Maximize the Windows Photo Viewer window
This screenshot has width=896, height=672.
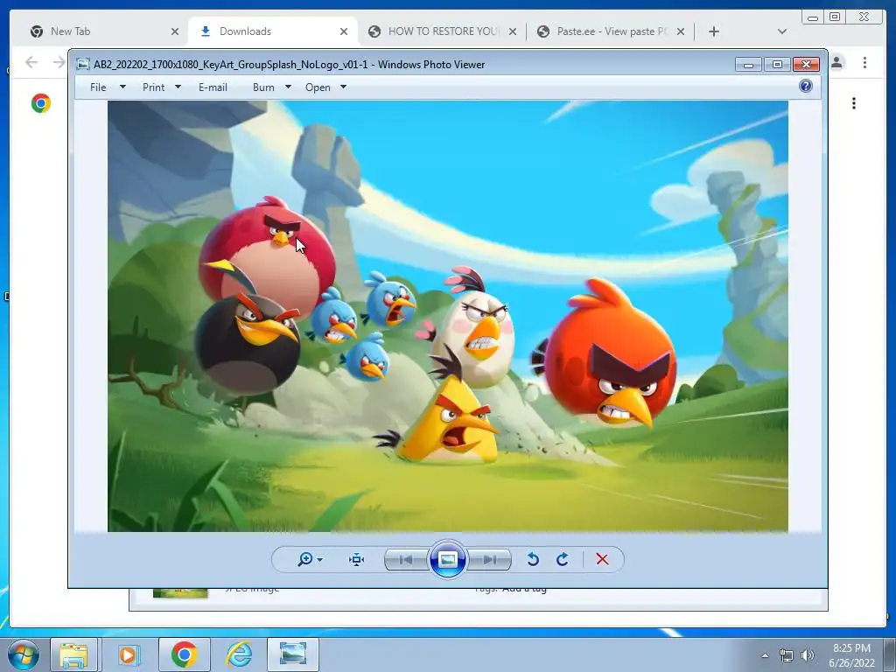pos(777,65)
